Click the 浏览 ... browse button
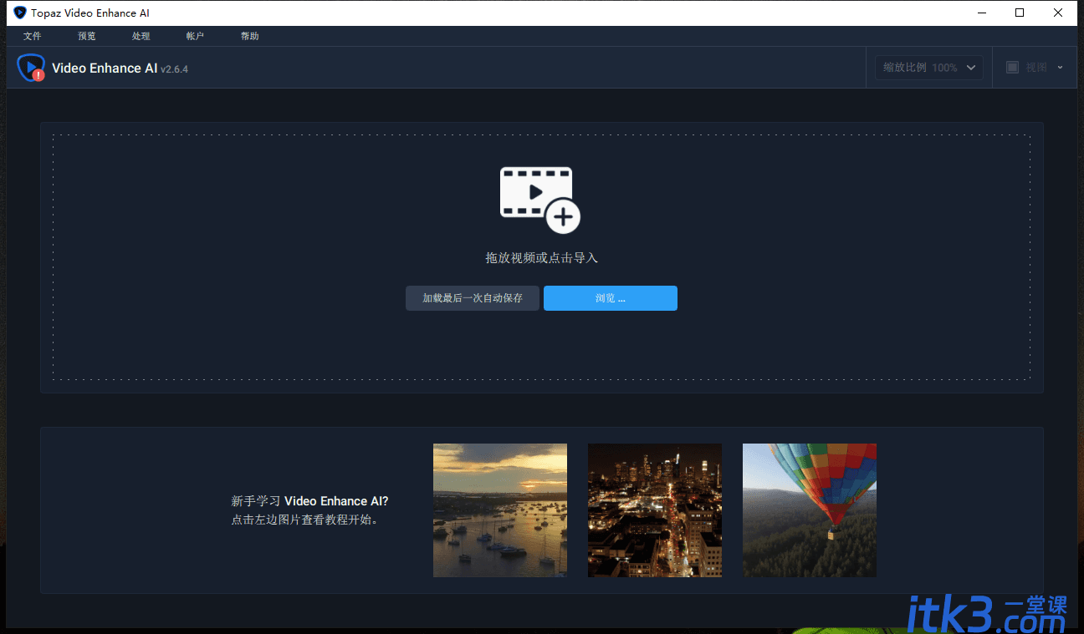 click(611, 298)
